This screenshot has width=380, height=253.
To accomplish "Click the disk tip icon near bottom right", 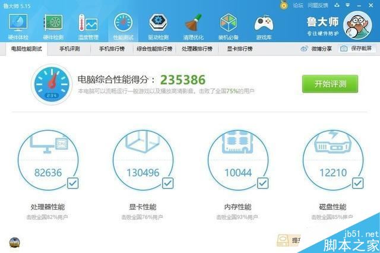I will point(283,240).
